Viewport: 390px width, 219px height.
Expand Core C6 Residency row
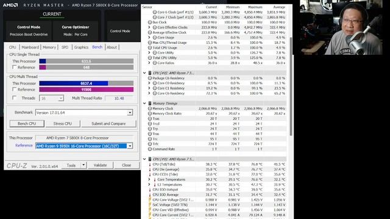(x=149, y=93)
